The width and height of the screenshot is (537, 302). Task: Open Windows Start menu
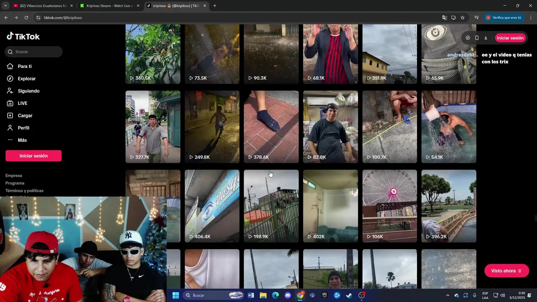pos(175,295)
